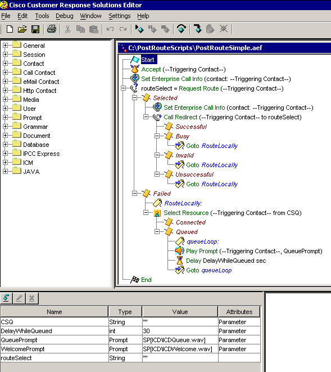The height and width of the screenshot is (372, 331).
Task: Click the edit variable pencil icon
Action: [19, 298]
